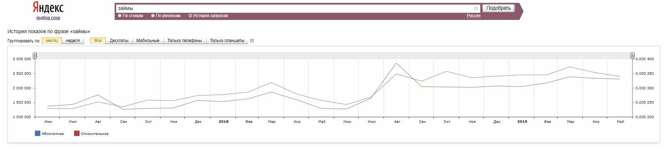Select the 'История запросов' radio option

(190, 16)
